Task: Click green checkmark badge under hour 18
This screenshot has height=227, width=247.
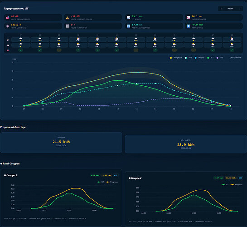Action: click(x=232, y=50)
